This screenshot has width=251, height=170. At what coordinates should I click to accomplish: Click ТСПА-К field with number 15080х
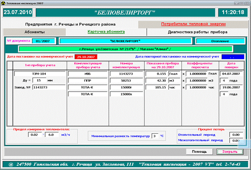87,94
